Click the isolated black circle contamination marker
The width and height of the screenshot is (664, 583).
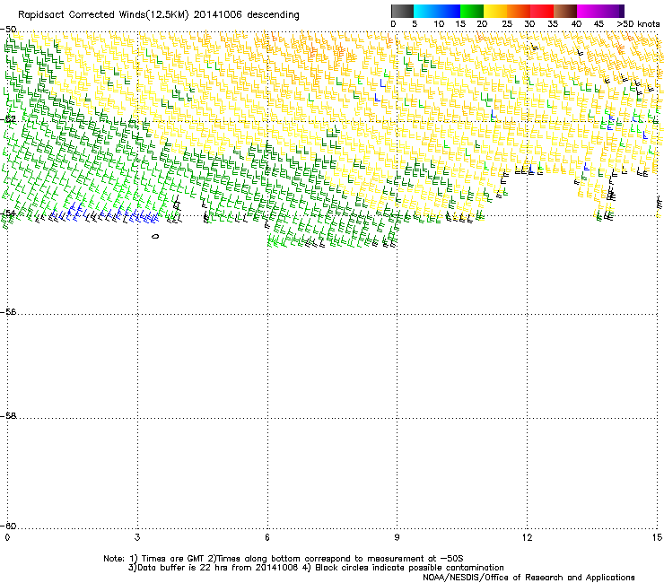point(155,236)
